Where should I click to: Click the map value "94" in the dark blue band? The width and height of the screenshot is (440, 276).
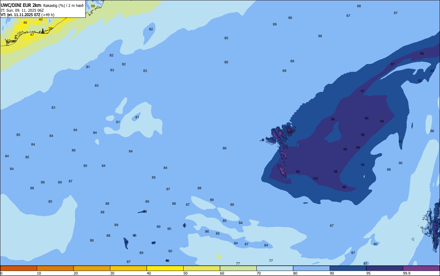(363, 165)
